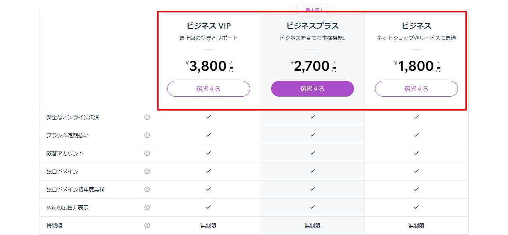Pick the ビジネス plan 選択する button
This screenshot has width=508, height=235.
click(x=416, y=89)
